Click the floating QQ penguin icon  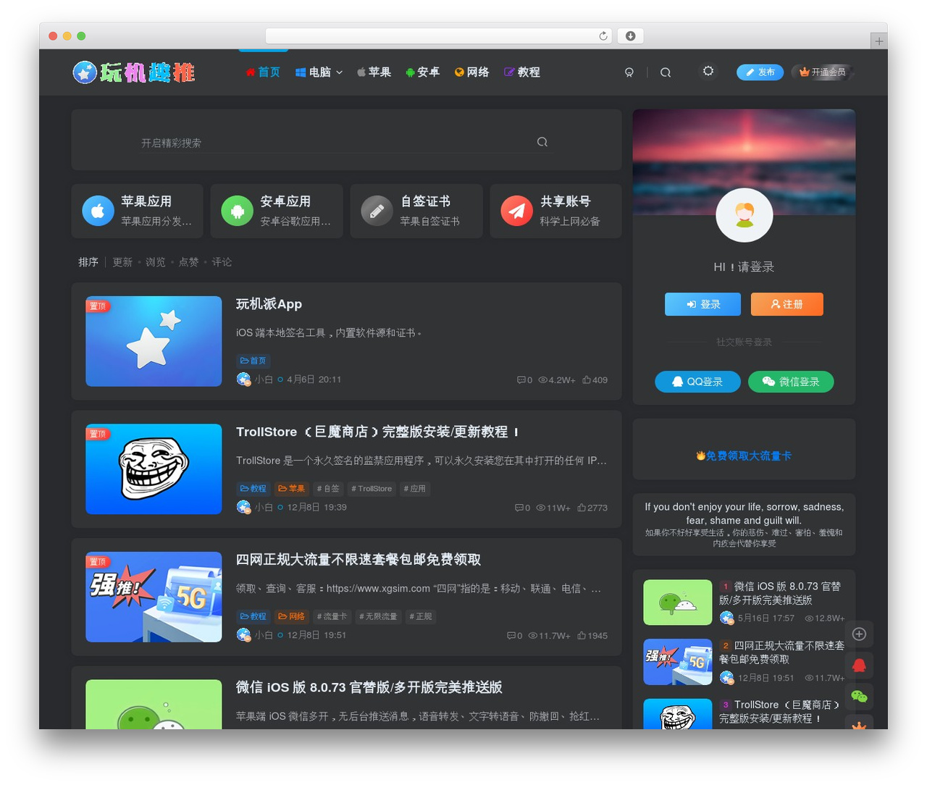click(x=859, y=666)
